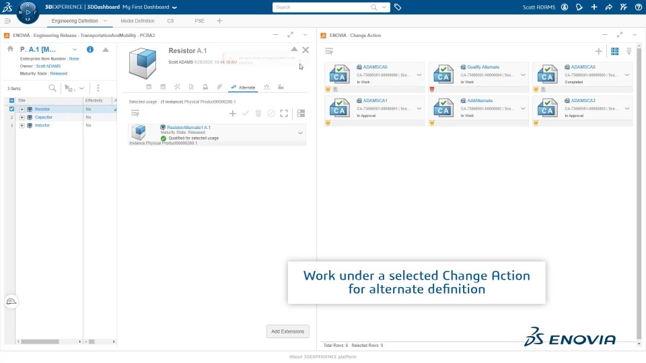Open AddAlternate card dropdown chevron

pyautogui.click(x=523, y=109)
